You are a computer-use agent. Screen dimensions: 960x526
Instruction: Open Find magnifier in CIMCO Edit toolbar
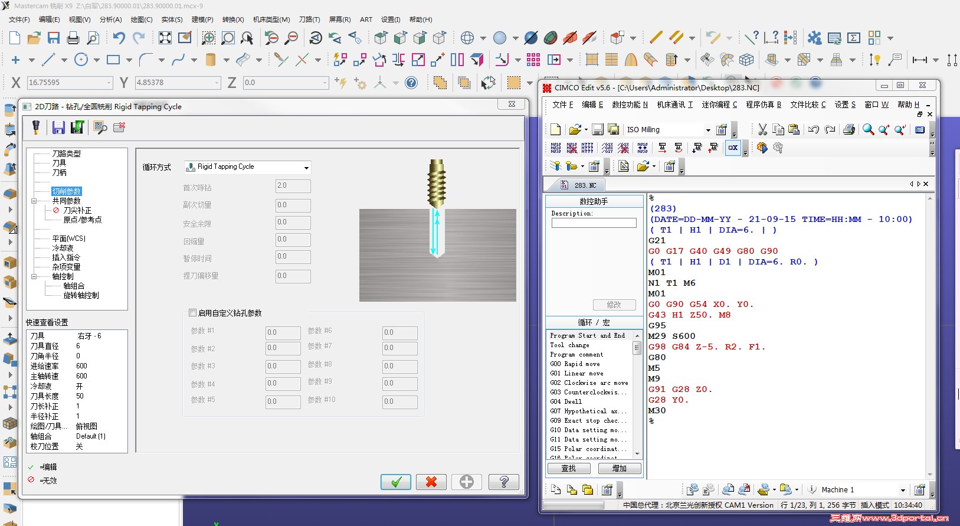pyautogui.click(x=869, y=130)
